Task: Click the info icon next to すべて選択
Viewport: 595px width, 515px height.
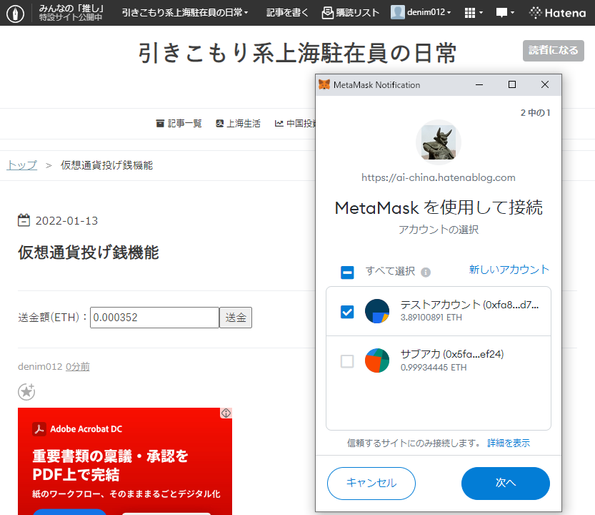Action: [x=426, y=272]
